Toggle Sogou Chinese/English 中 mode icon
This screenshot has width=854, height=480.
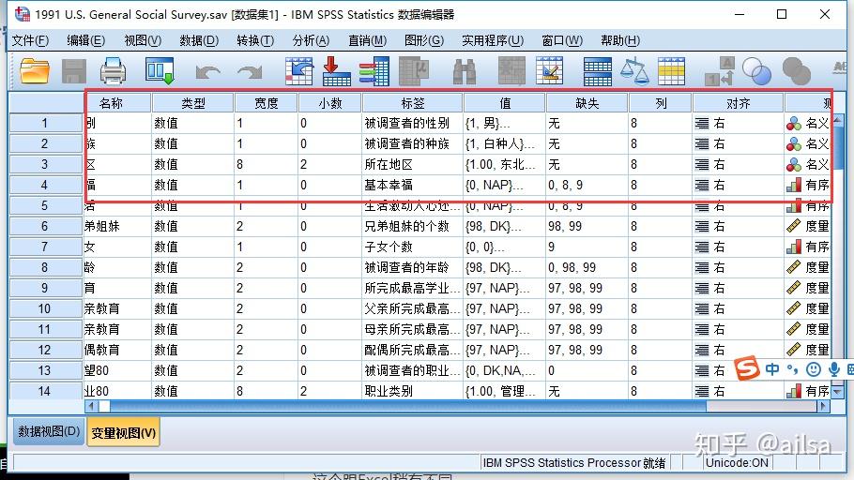772,369
